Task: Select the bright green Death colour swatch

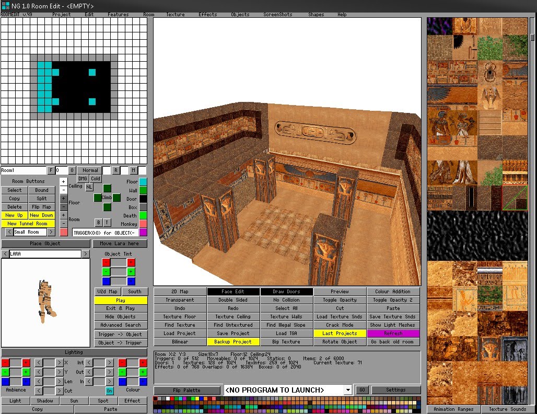Action: point(143,215)
